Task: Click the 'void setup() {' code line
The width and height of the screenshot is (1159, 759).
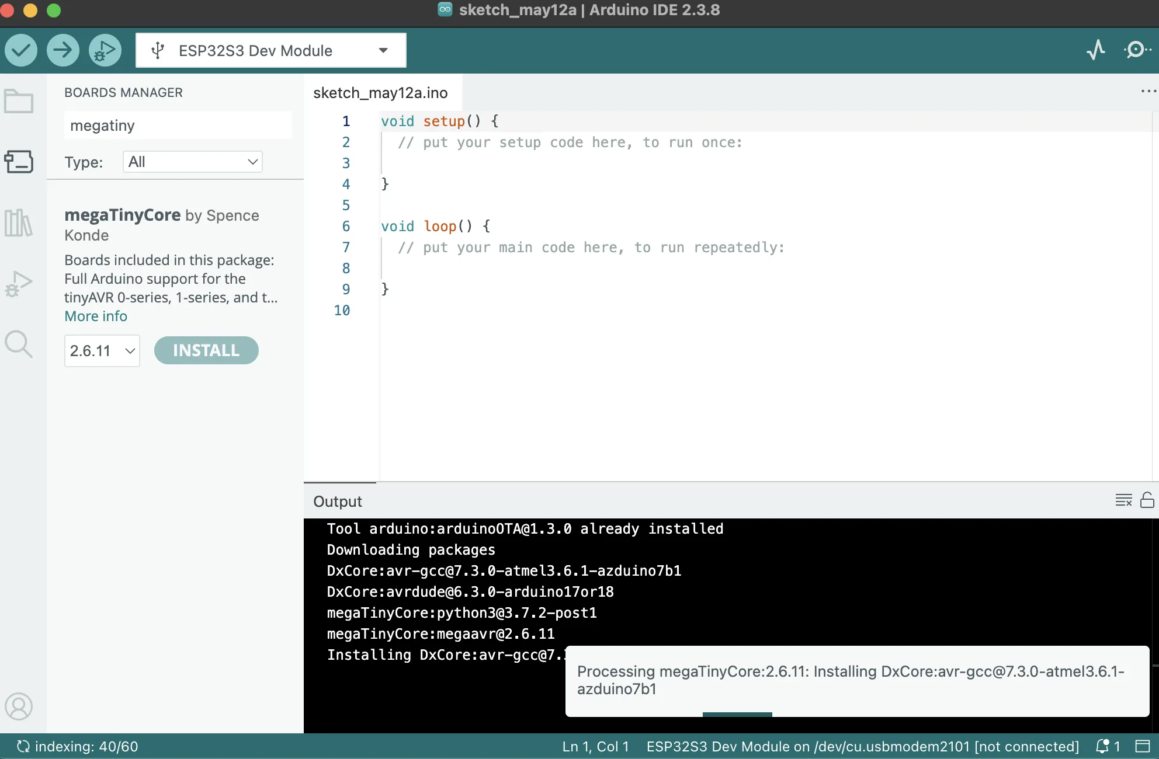Action: coord(440,121)
